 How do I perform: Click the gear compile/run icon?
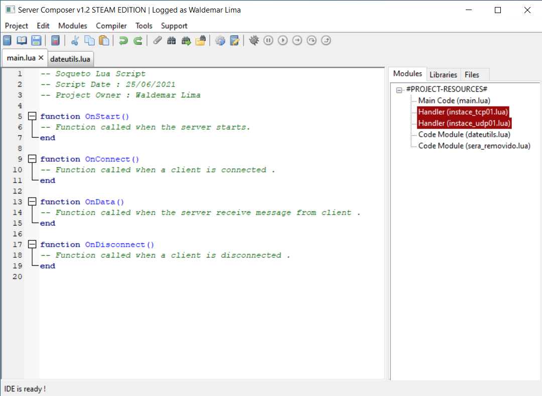coord(220,41)
